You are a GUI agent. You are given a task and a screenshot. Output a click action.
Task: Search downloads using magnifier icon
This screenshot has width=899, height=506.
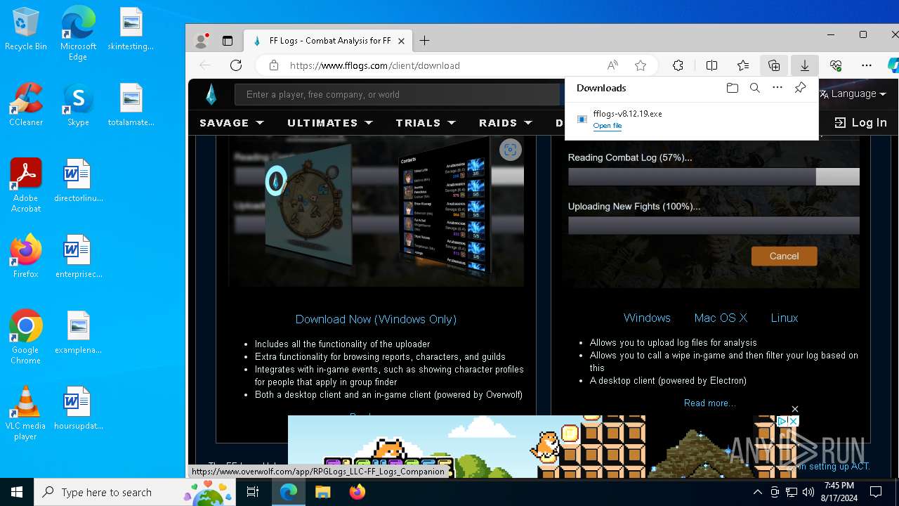pyautogui.click(x=754, y=88)
